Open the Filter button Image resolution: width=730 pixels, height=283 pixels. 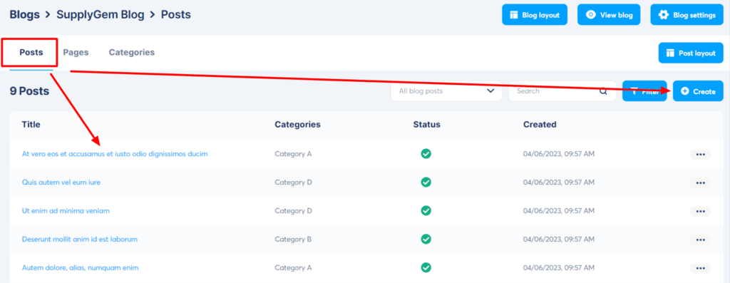pos(644,91)
